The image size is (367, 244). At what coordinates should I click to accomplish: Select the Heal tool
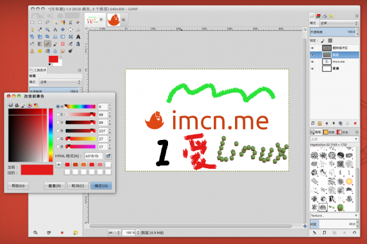pos(40,51)
